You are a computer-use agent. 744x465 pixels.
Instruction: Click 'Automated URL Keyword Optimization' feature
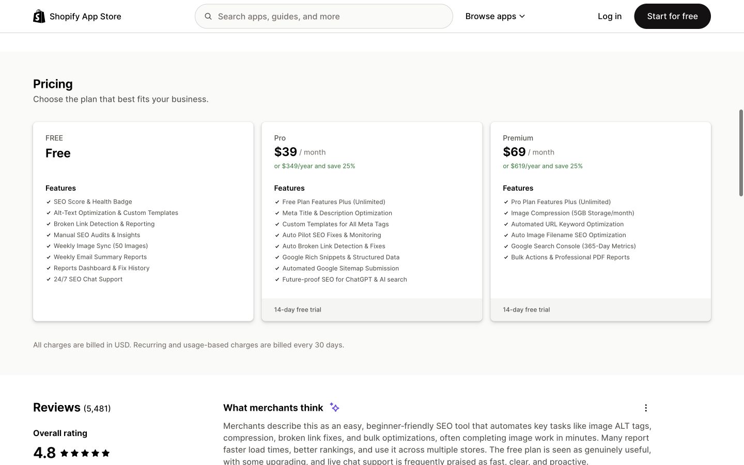coord(567,224)
